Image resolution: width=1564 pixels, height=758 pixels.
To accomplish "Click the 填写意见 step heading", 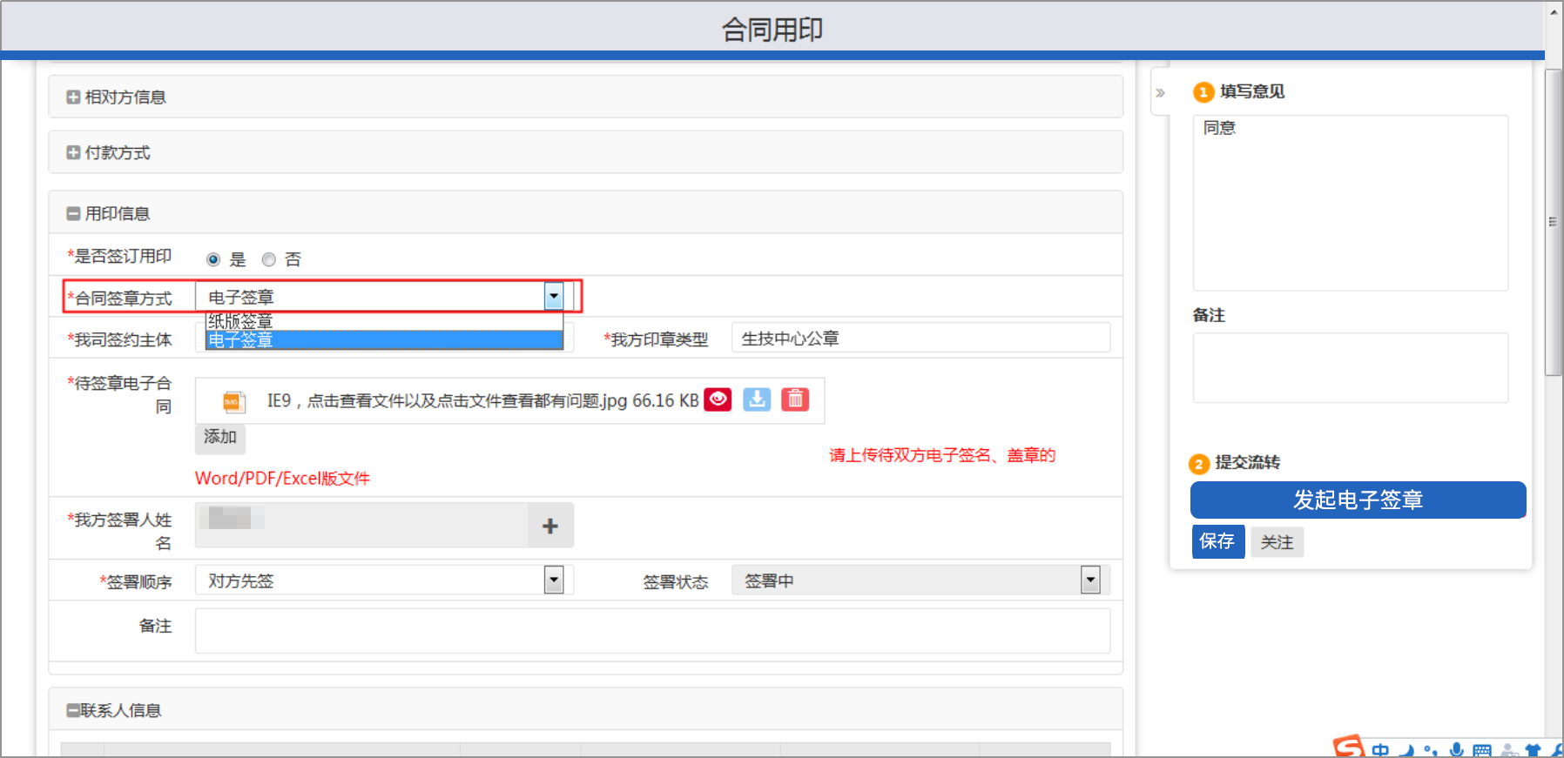I will (1251, 91).
